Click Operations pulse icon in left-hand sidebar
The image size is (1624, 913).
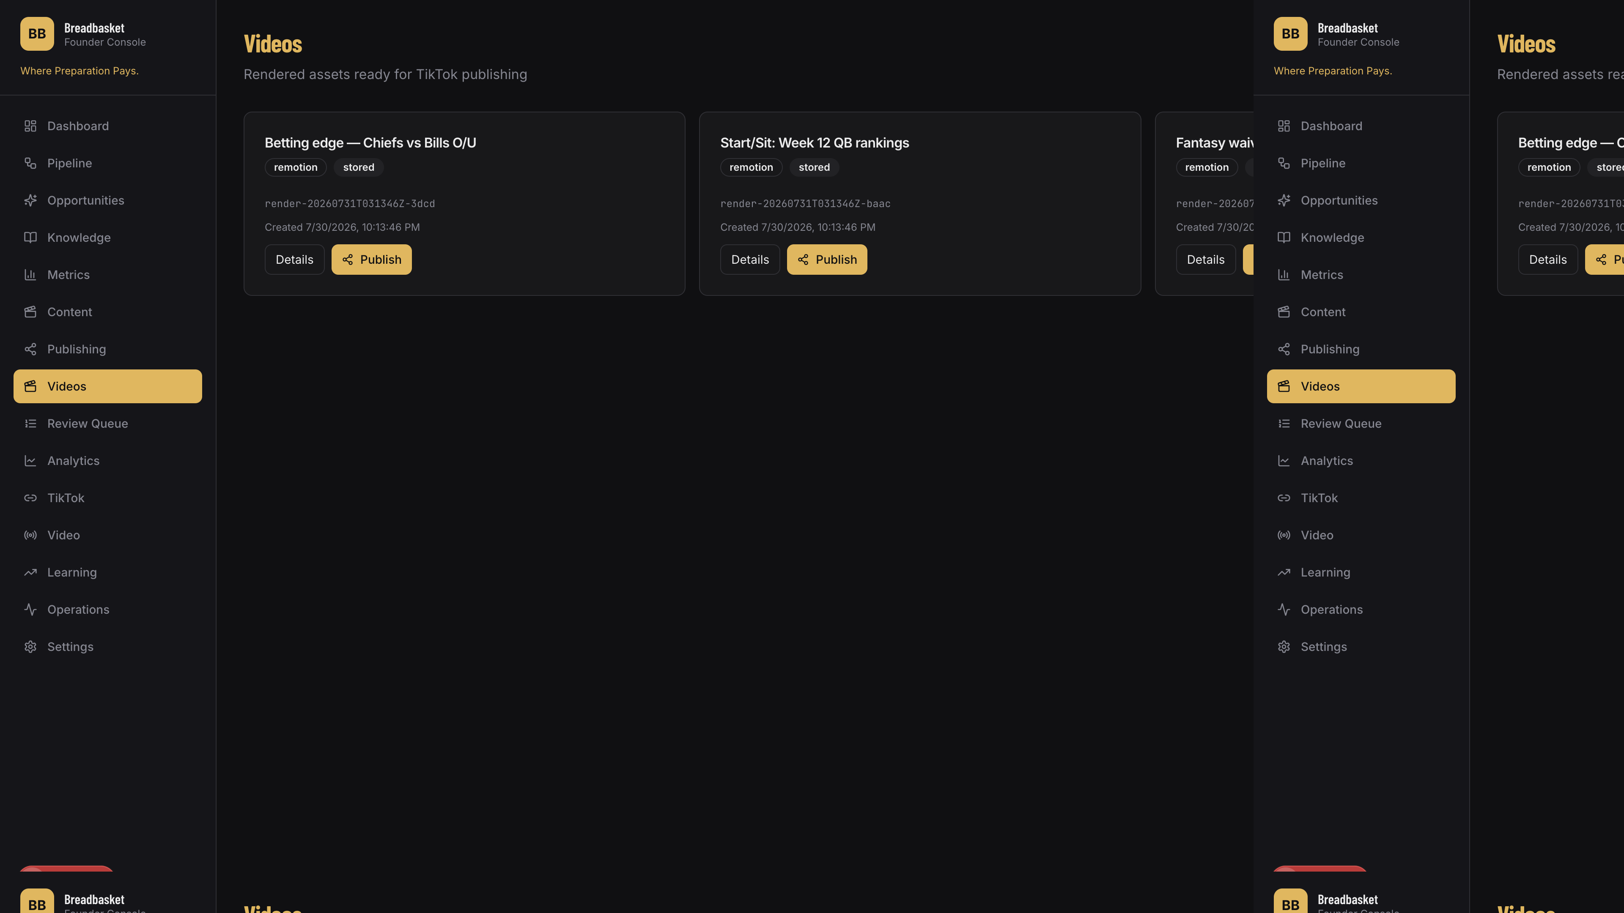30,609
